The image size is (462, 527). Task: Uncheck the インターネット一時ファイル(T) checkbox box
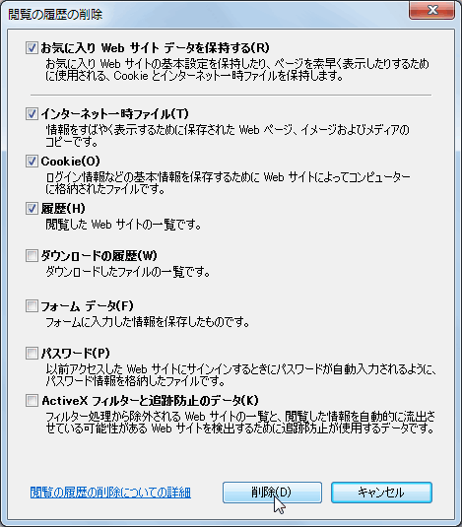(x=32, y=114)
